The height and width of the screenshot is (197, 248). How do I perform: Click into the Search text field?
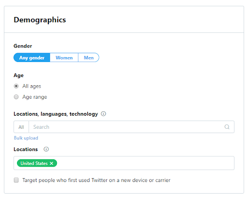[126, 127]
